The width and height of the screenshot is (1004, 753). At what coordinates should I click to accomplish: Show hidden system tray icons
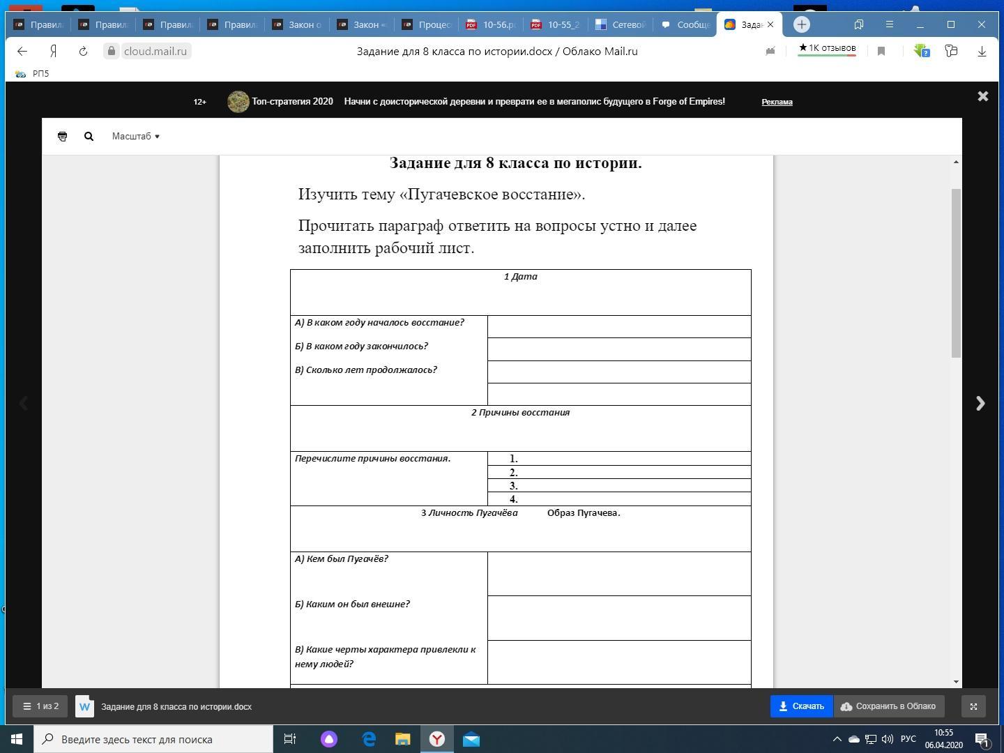pyautogui.click(x=837, y=739)
